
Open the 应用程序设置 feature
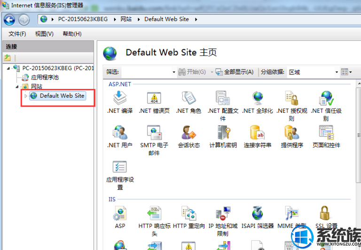click(120, 175)
